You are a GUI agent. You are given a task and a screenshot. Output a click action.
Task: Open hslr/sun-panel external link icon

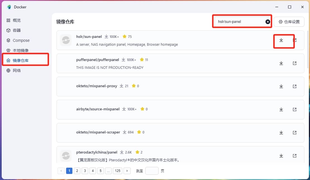[x=295, y=40]
